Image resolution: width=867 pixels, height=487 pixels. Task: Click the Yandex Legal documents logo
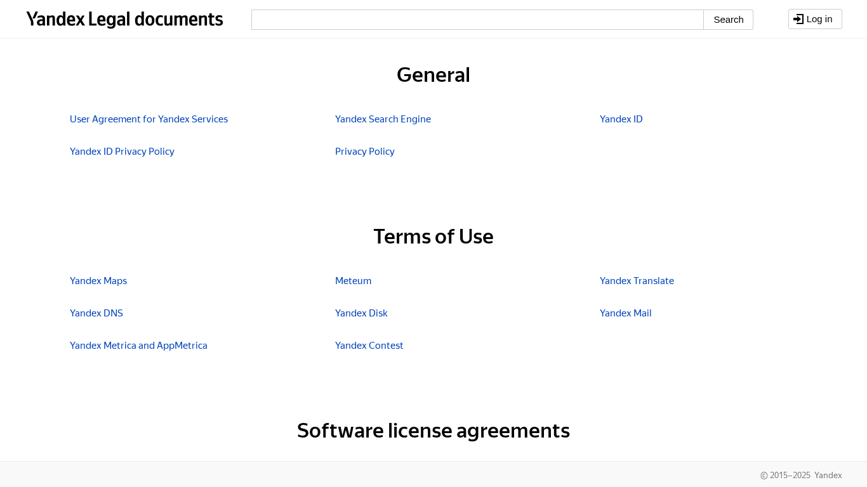pyautogui.click(x=124, y=20)
